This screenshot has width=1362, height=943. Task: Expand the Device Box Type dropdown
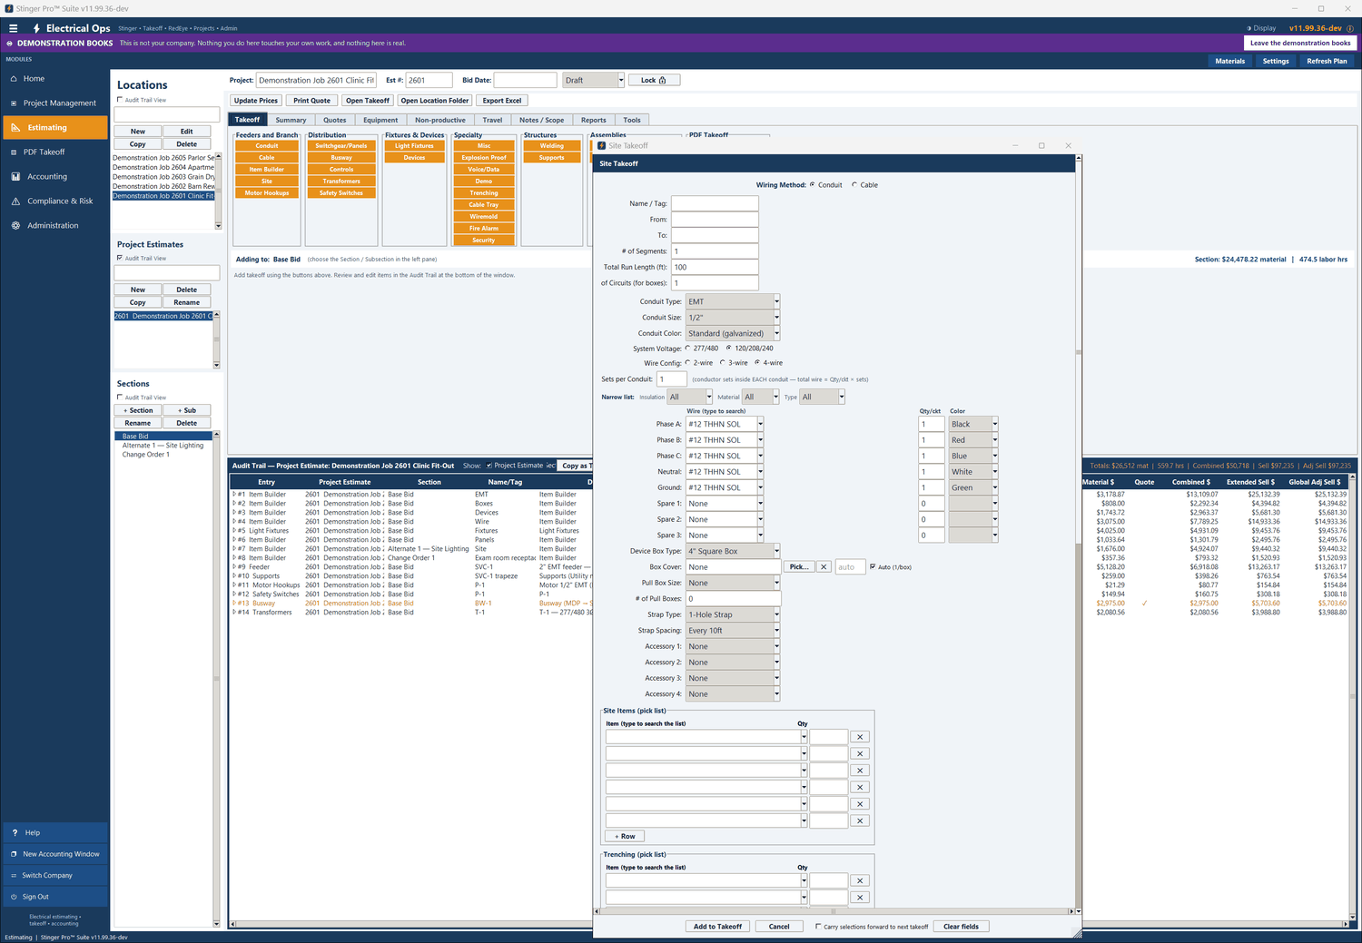click(776, 551)
